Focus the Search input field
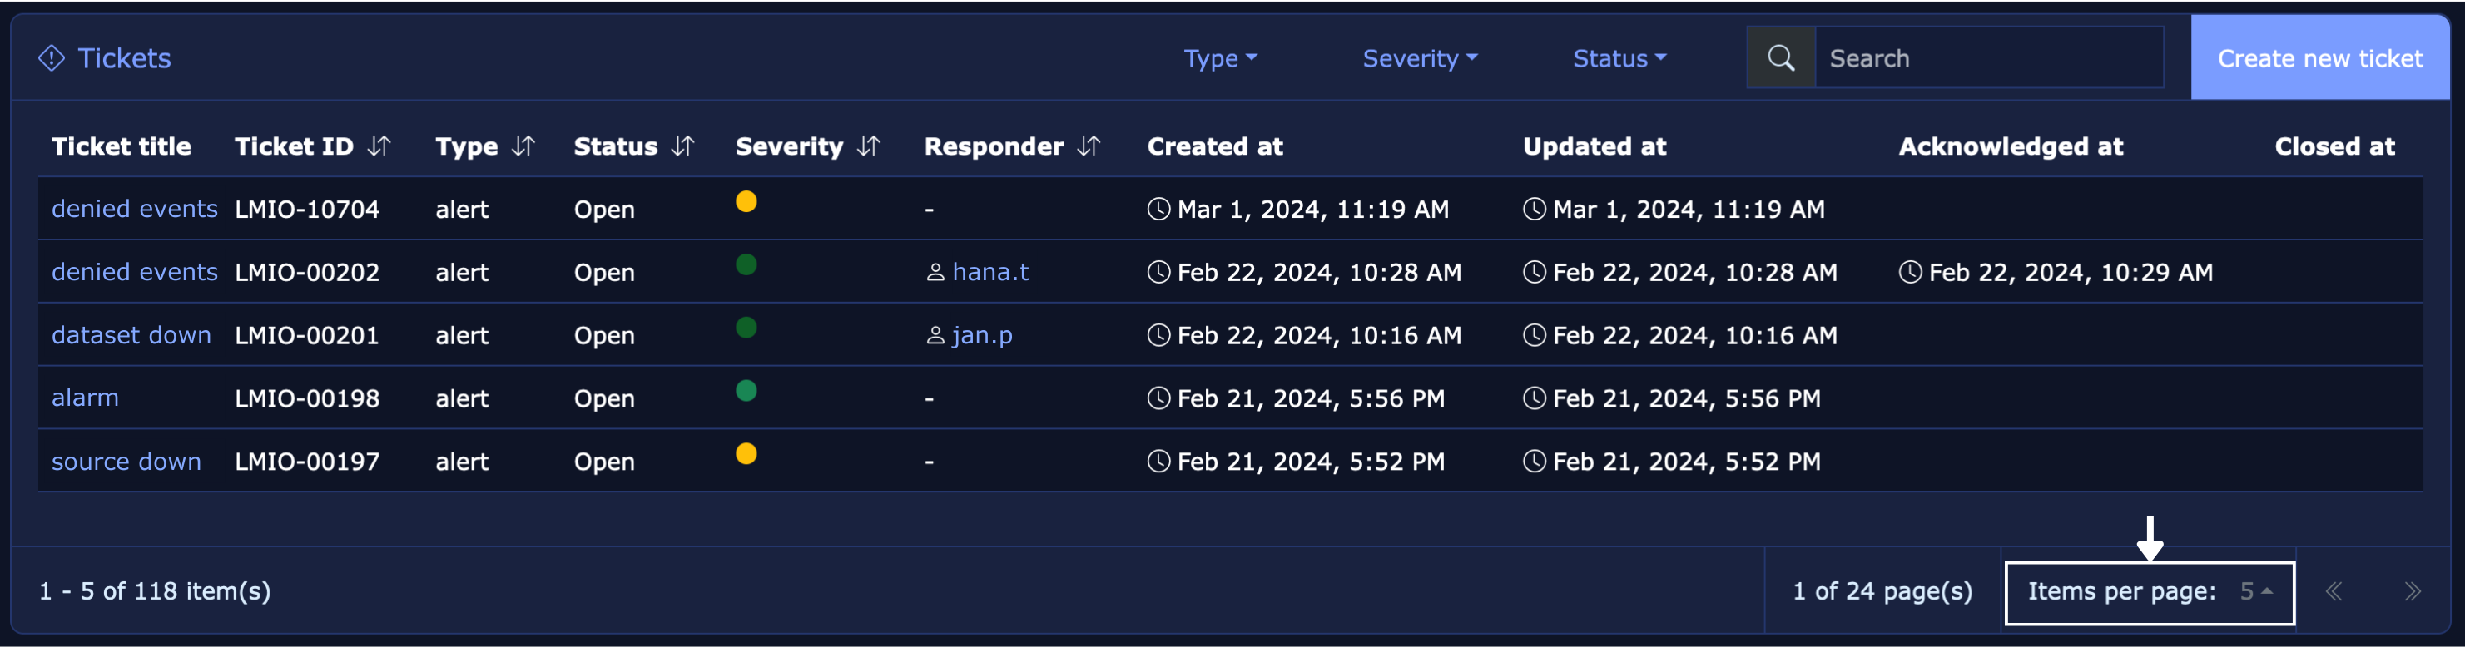The height and width of the screenshot is (647, 2465). coord(1988,58)
